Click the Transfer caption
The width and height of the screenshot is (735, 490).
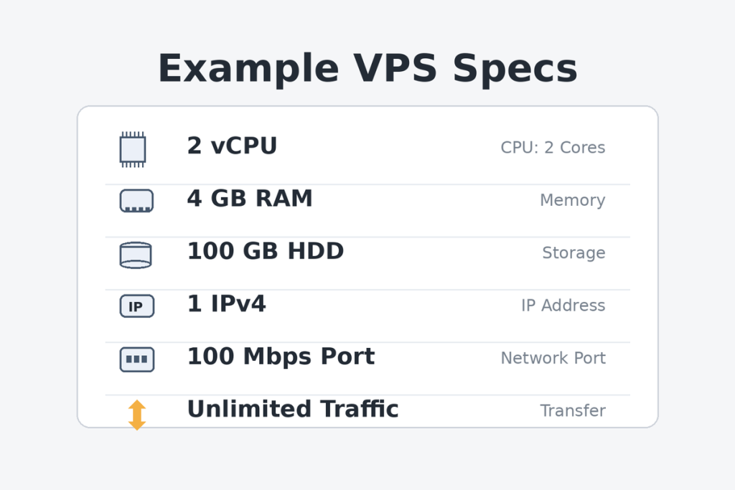click(573, 411)
